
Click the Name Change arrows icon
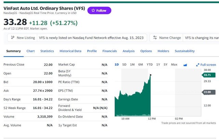155,37
